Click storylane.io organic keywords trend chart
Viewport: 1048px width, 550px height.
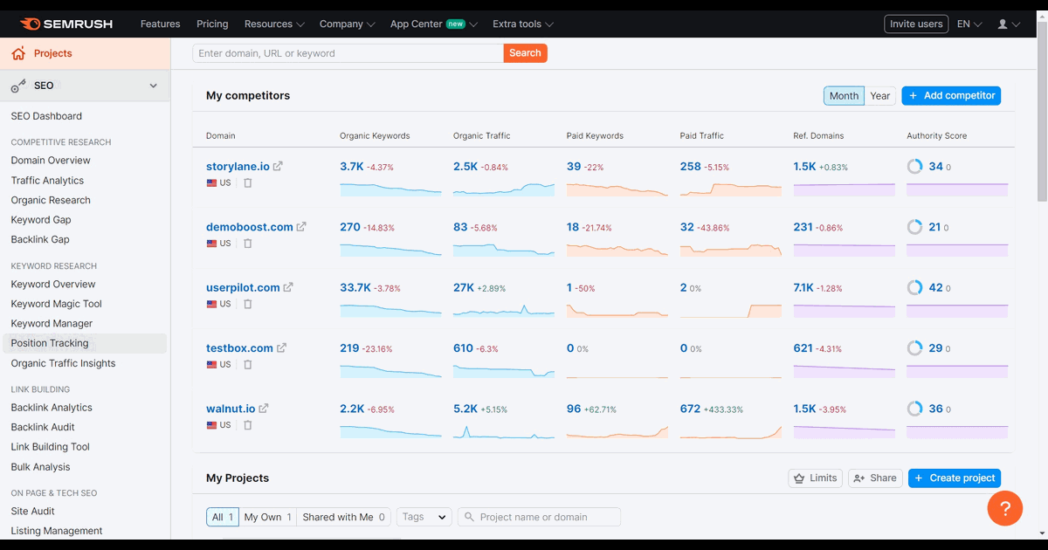tap(390, 188)
